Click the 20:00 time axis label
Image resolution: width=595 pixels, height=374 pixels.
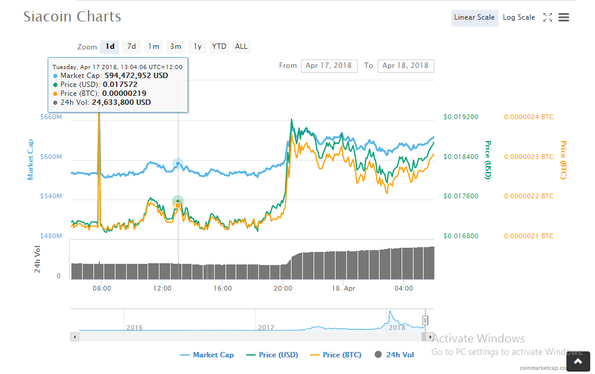click(283, 289)
